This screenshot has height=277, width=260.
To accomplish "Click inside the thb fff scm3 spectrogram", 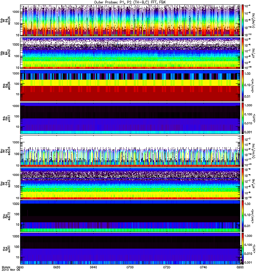I will [x=130, y=53].
